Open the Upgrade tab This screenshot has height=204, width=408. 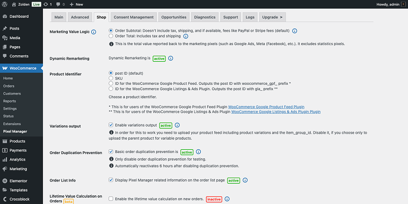[x=272, y=17]
